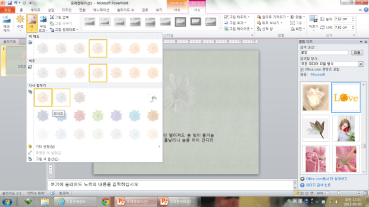The image size is (369, 207).
Task: Toggle the Office.com 콘텐츠 포함 checkbox
Action: [x=302, y=69]
